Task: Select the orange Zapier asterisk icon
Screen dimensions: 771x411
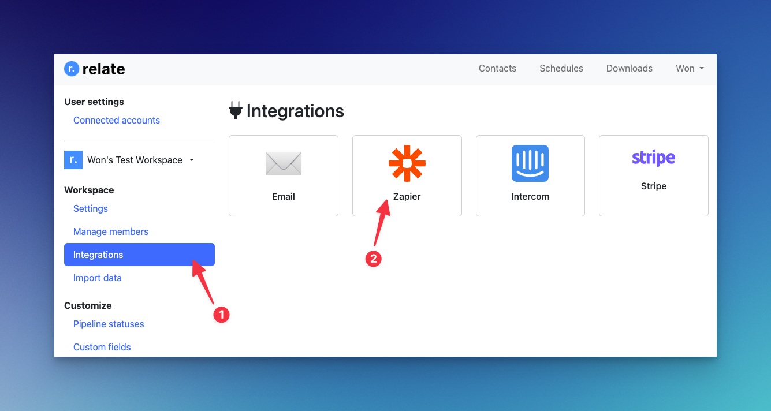Action: pyautogui.click(x=407, y=163)
